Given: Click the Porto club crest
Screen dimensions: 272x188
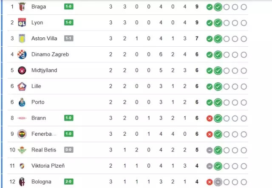Looking at the screenshot, I should [x=22, y=102].
